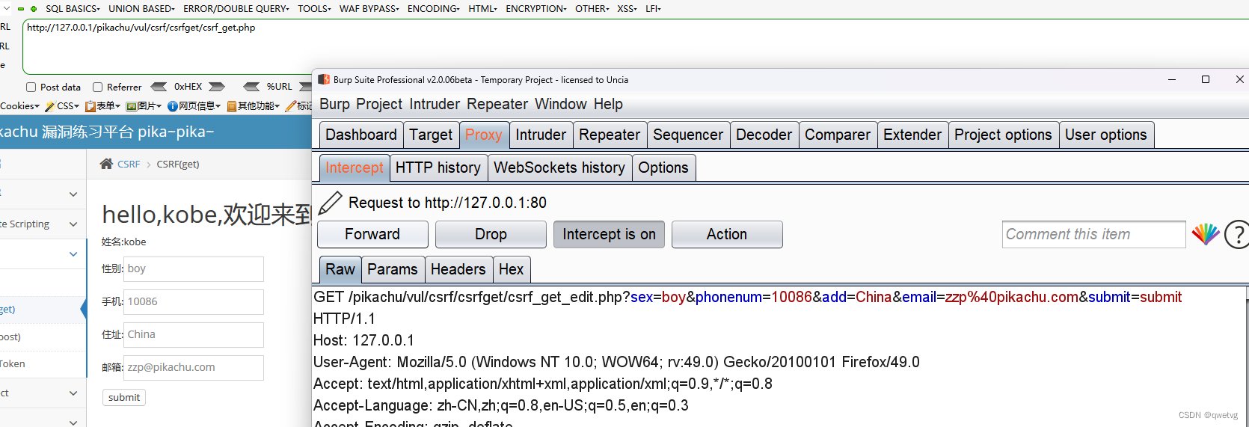The height and width of the screenshot is (427, 1249).
Task: Open the Cookies dropdown in toolbar
Action: click(x=19, y=106)
